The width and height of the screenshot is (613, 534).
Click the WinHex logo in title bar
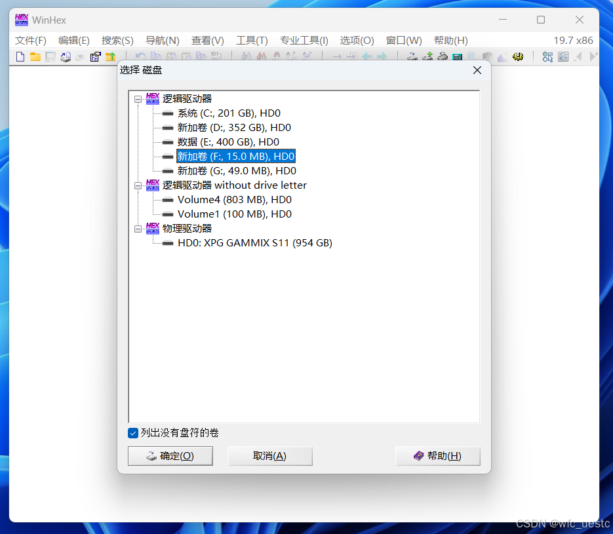pos(21,20)
